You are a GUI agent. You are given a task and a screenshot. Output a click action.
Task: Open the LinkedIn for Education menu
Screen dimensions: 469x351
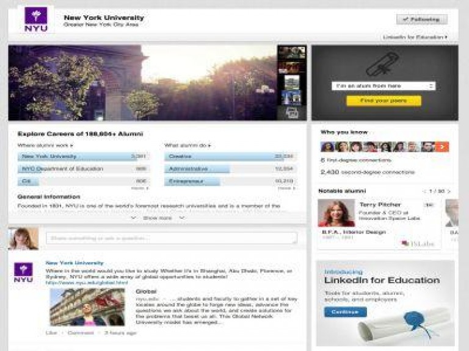415,37
